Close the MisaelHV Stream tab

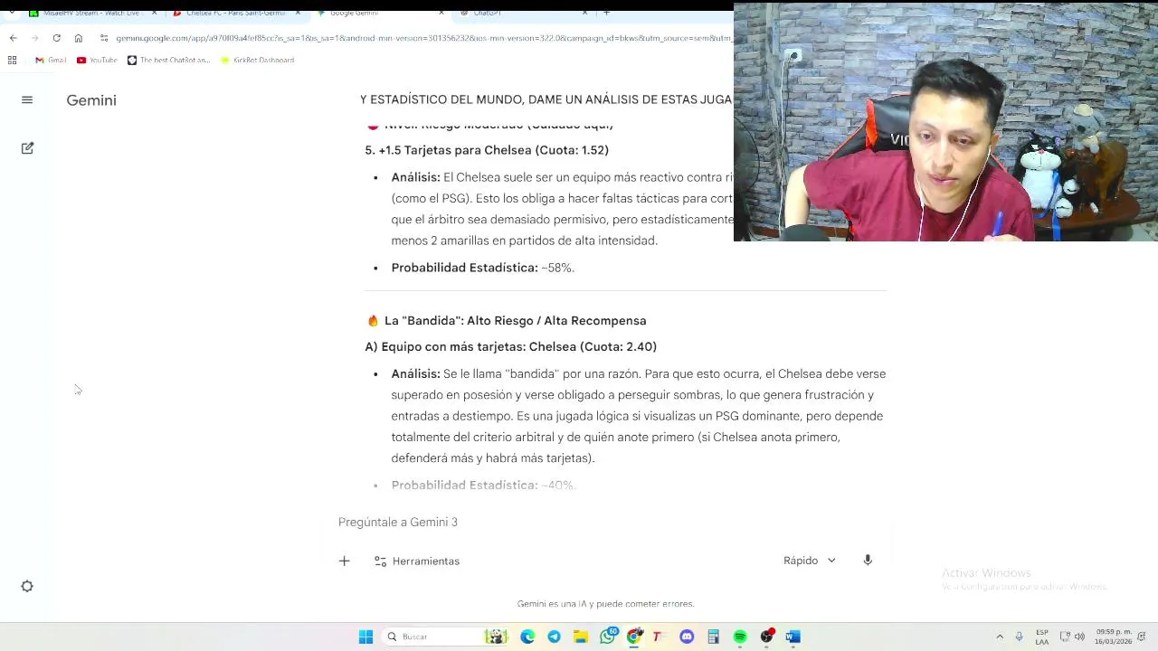pyautogui.click(x=155, y=14)
